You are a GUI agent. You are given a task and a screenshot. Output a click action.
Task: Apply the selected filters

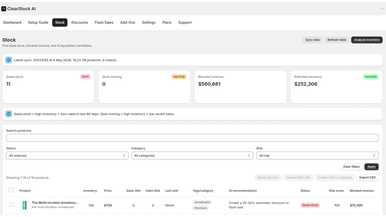click(372, 167)
